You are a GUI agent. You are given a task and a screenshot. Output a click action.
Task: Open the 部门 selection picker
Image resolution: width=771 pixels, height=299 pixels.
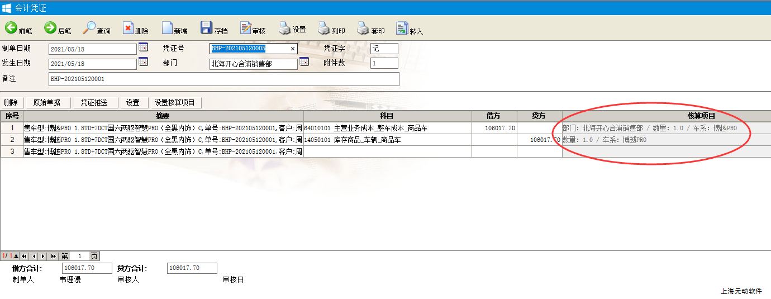304,62
